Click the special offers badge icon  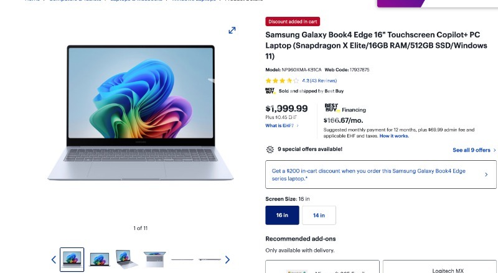[270, 149]
